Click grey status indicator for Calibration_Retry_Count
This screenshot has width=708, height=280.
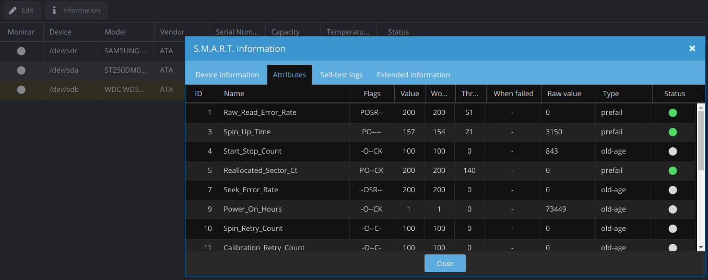pos(672,248)
